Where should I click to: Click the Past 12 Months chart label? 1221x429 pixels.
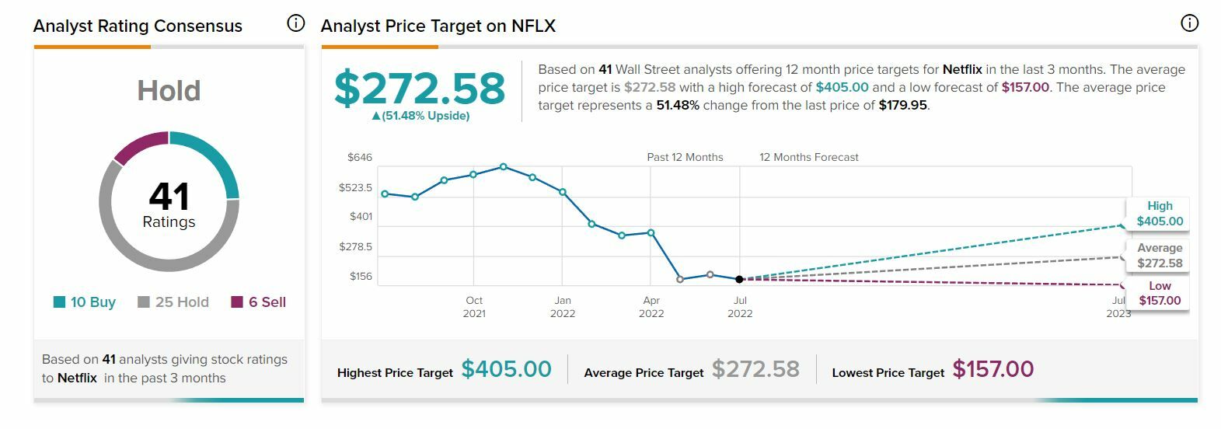click(685, 157)
